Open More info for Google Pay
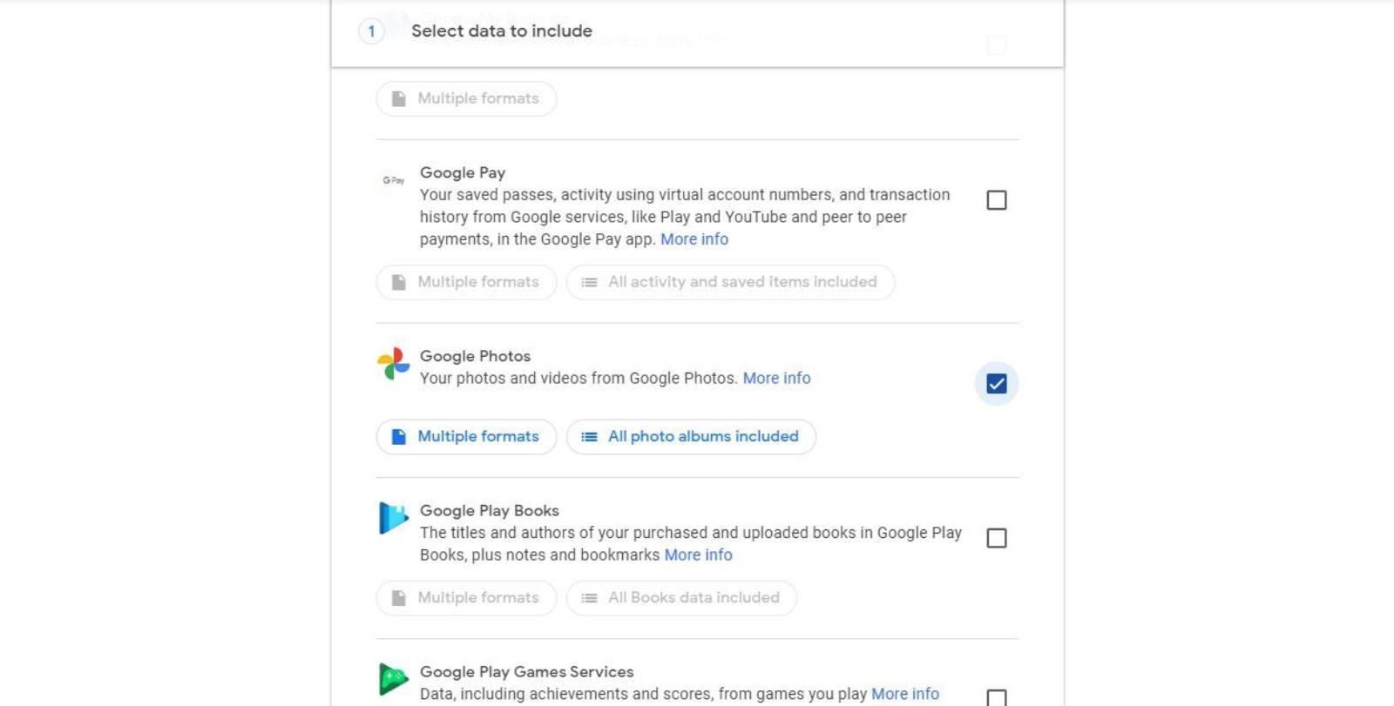The height and width of the screenshot is (706, 1394). (694, 239)
